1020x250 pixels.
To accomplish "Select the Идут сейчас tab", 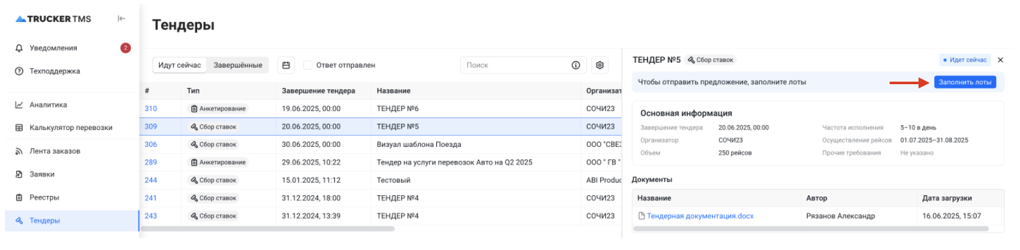I will coord(180,65).
